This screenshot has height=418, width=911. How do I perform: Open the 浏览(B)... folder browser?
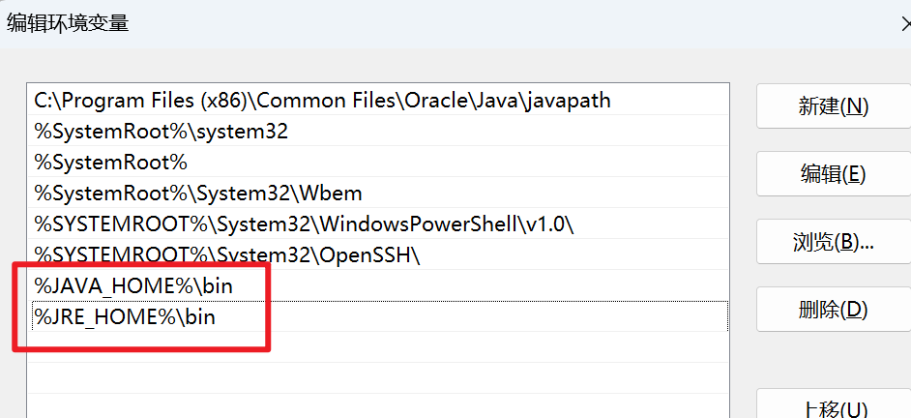click(833, 242)
